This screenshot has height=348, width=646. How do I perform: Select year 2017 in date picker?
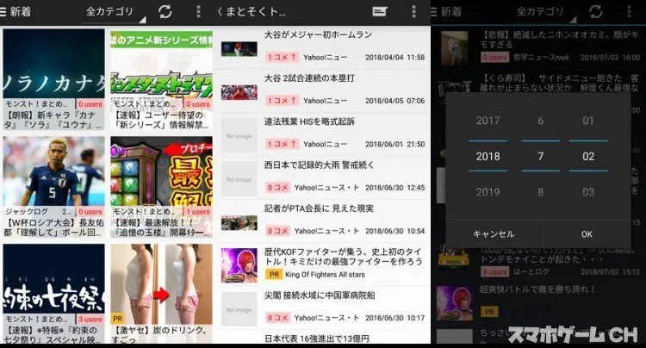click(488, 121)
